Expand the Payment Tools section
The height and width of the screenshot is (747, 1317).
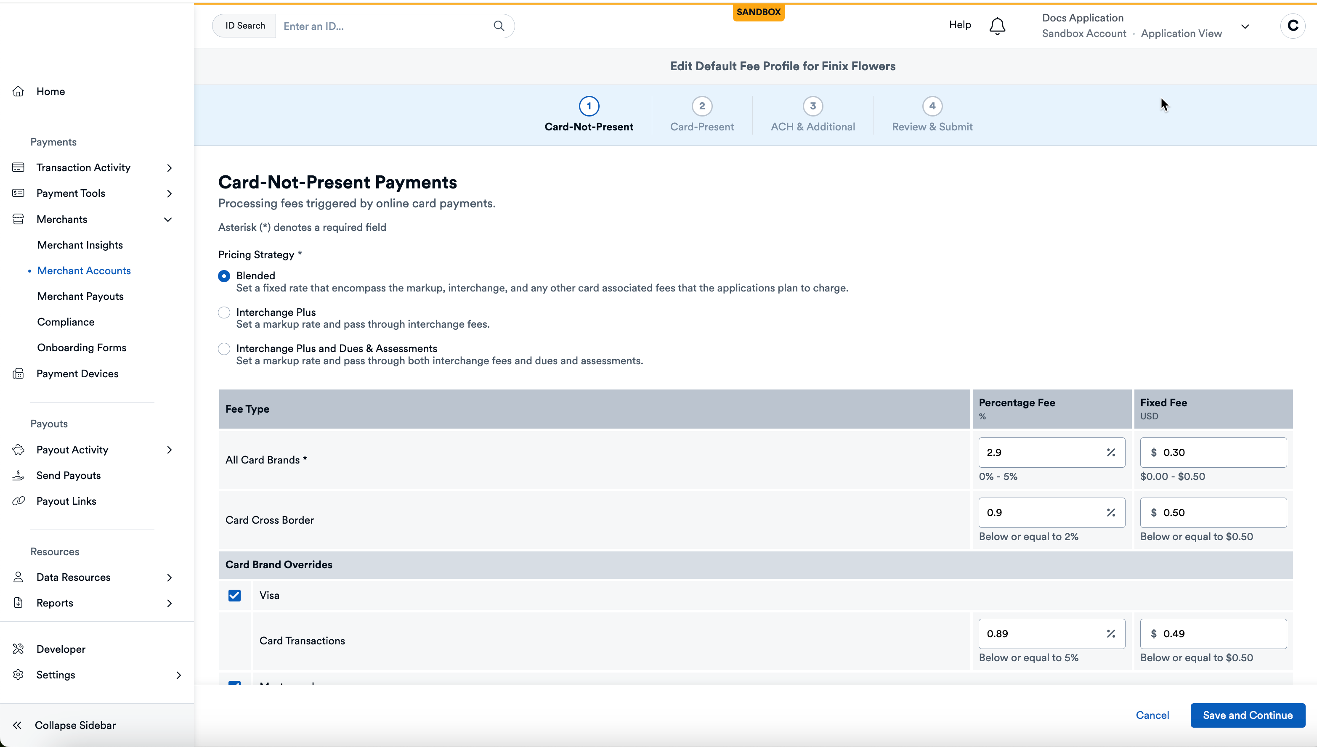[x=169, y=193]
